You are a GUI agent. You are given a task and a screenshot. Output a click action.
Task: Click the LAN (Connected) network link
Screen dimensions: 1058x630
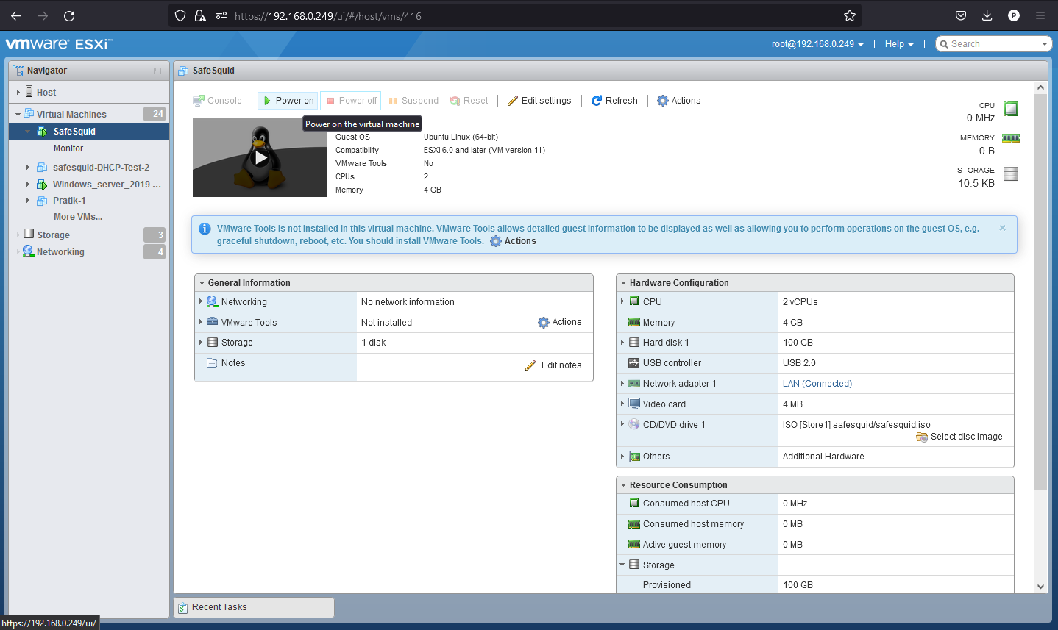(x=817, y=384)
